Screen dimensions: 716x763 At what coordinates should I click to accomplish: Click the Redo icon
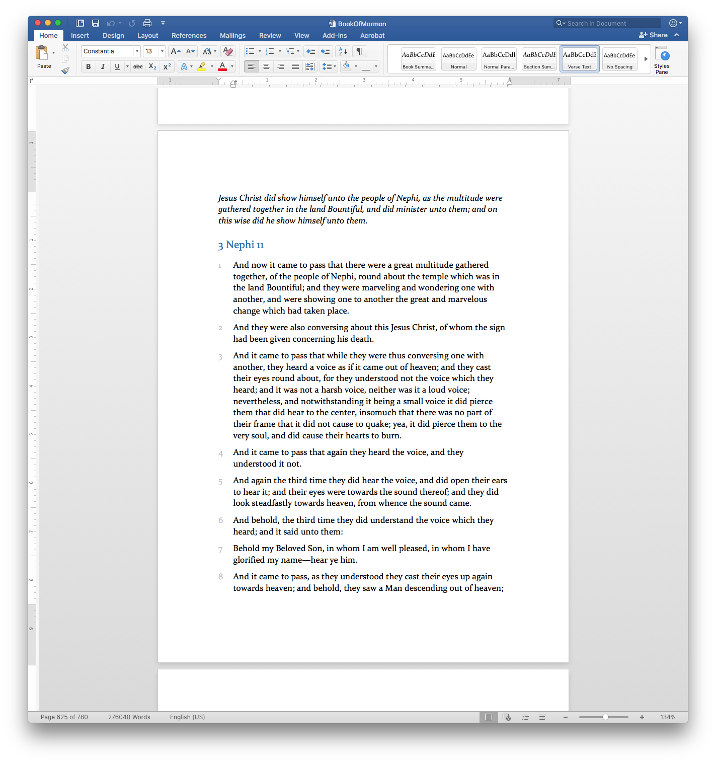click(132, 23)
